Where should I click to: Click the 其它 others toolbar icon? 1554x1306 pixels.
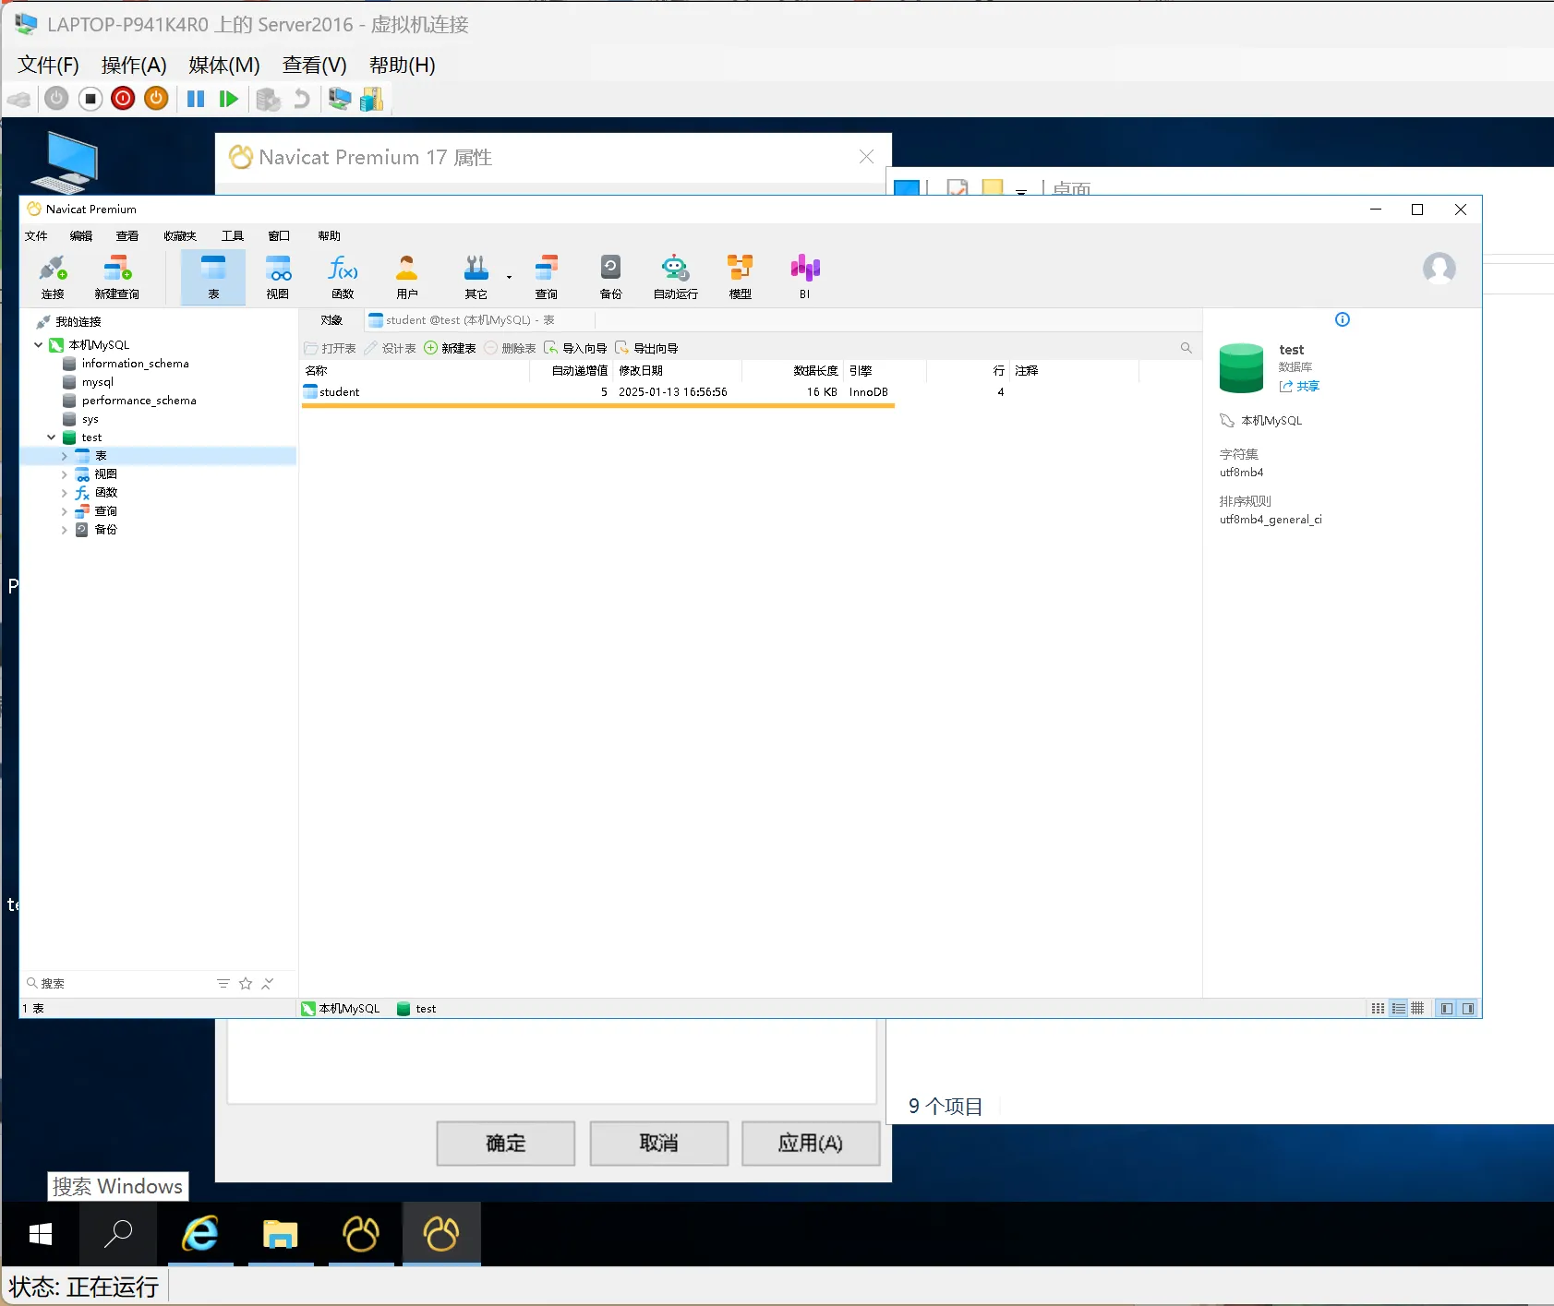[476, 277]
